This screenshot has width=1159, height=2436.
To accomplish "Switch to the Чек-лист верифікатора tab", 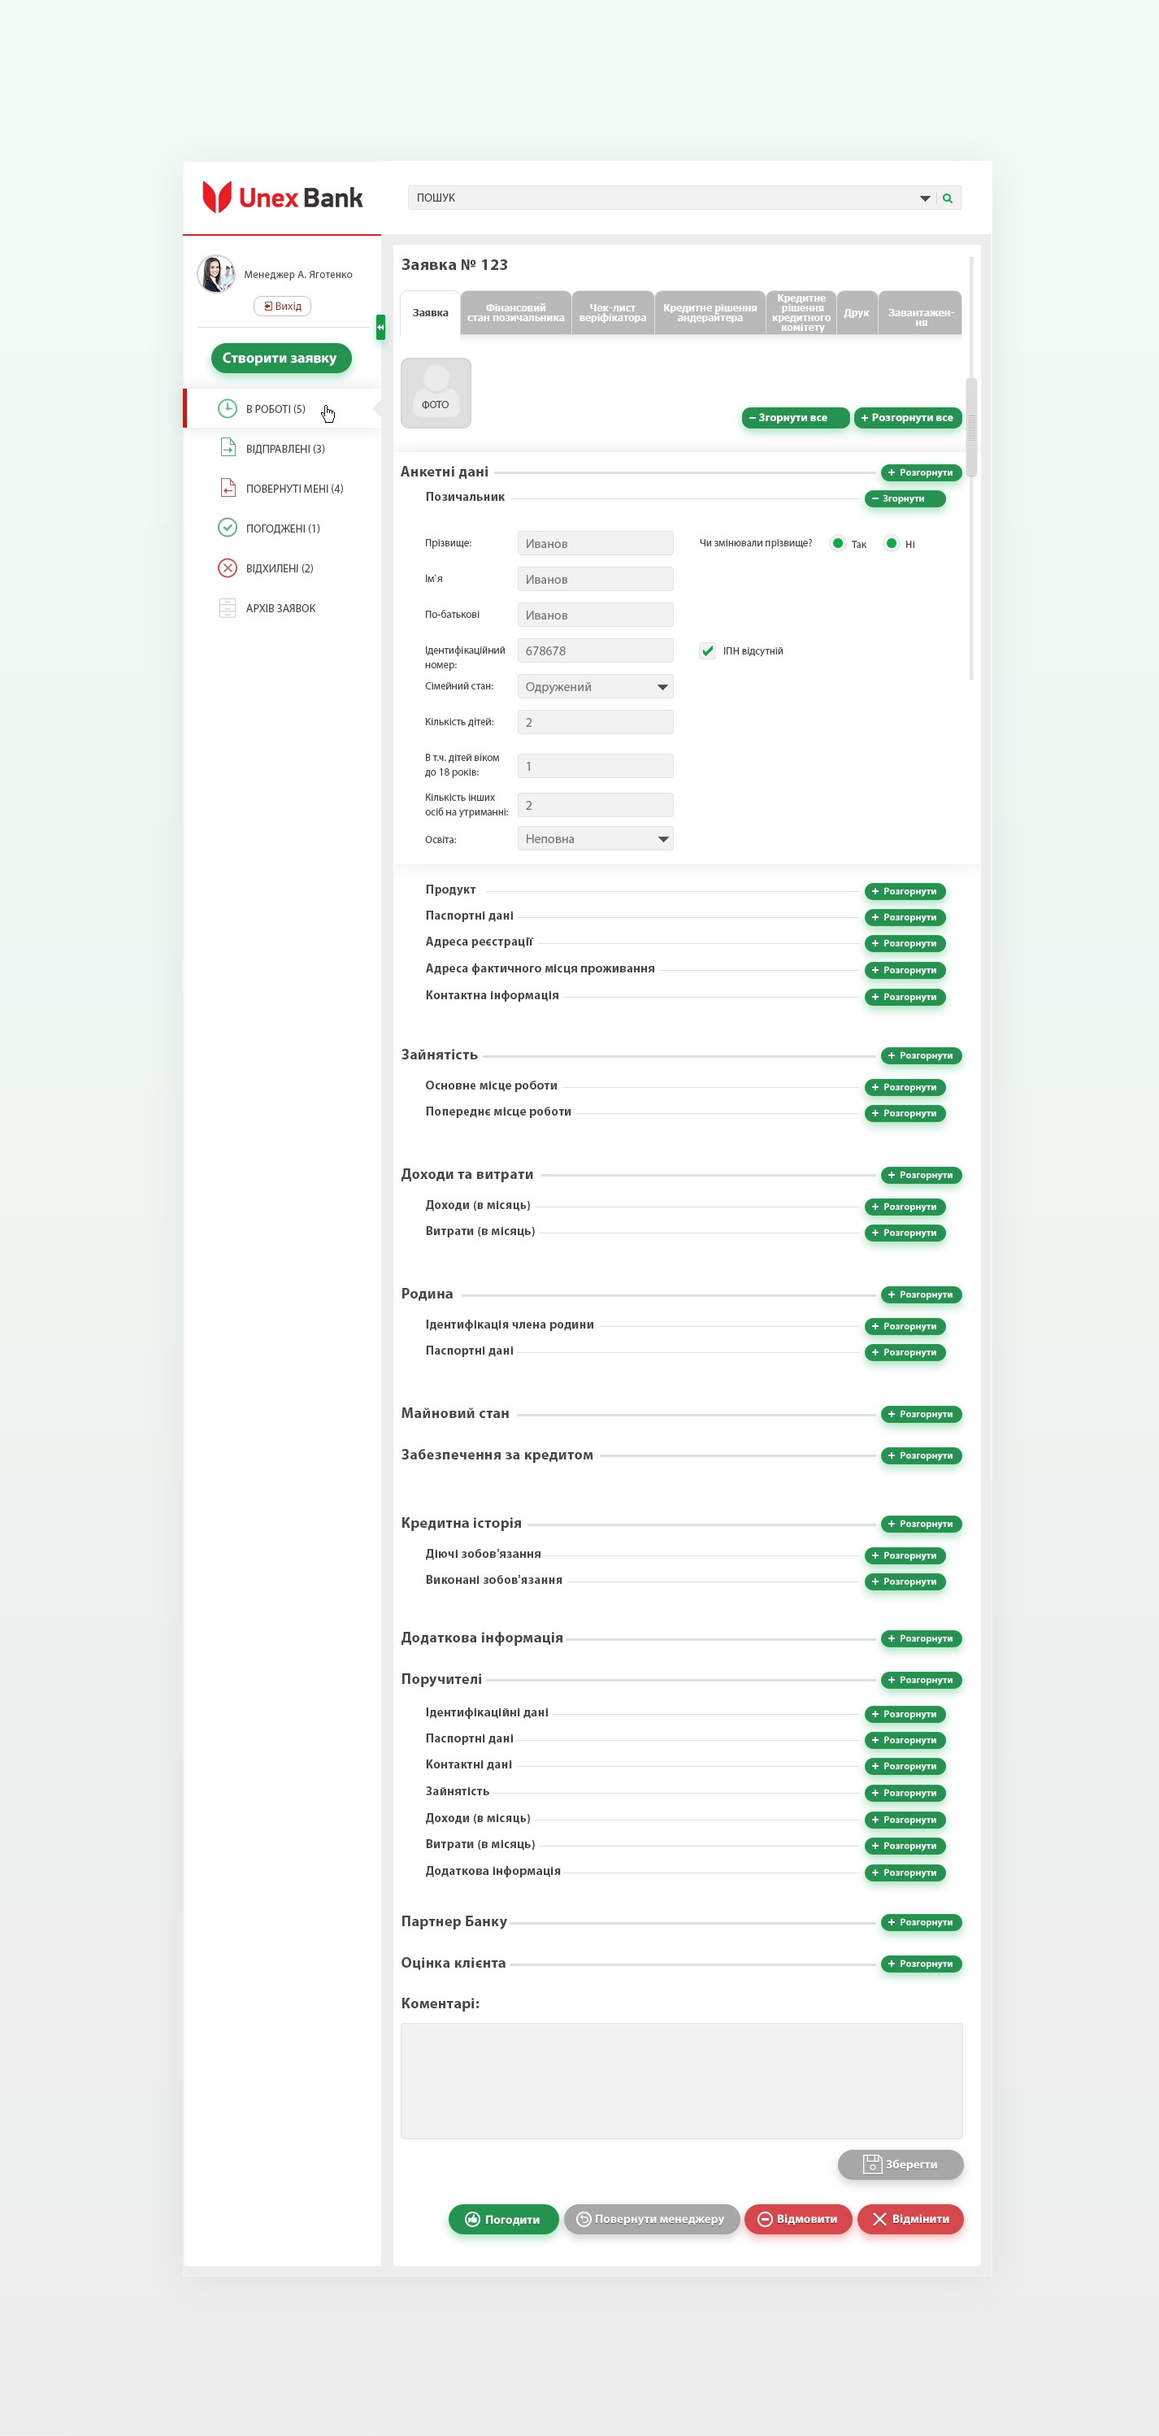I will point(613,313).
